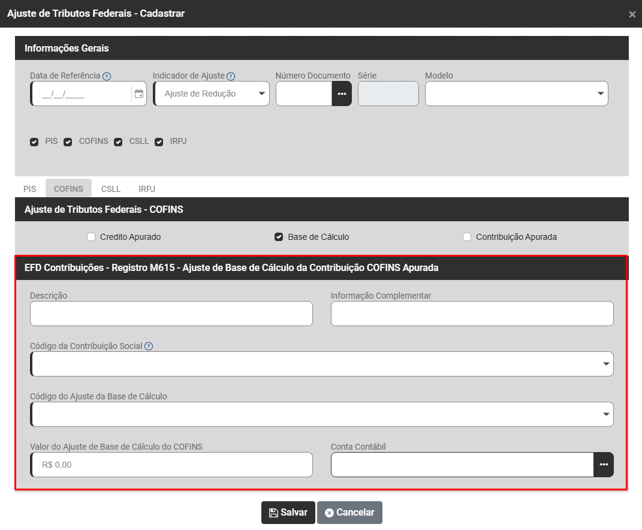The width and height of the screenshot is (642, 530).
Task: Open Número Documento lookup button
Action: pyautogui.click(x=342, y=94)
